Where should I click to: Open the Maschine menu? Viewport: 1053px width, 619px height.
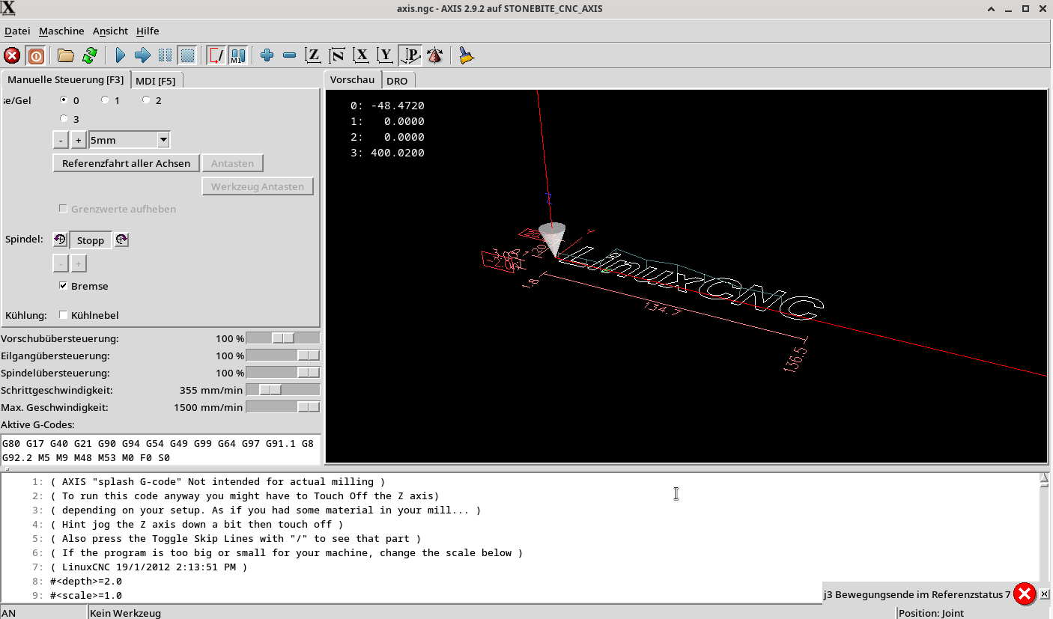61,31
